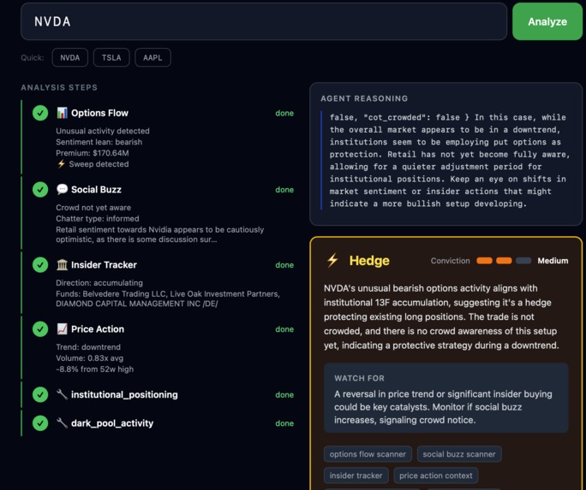Click the done status beside dark_pool_activity
Screen dimensions: 586x490
pos(284,423)
